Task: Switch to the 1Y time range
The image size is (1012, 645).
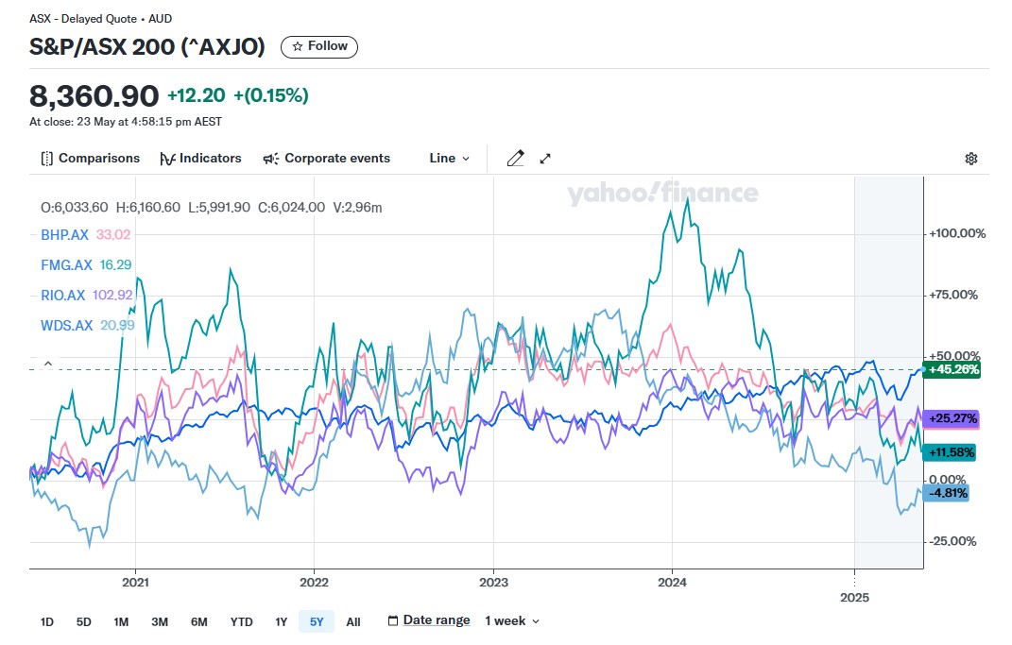Action: click(281, 621)
